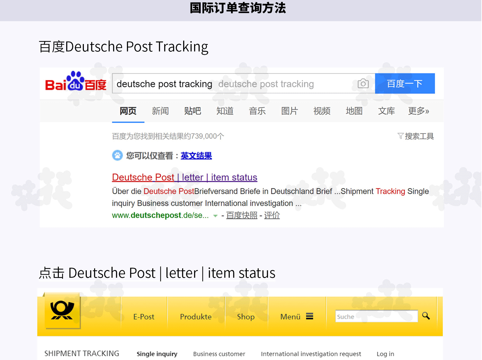Open the 英文结果 link

(x=196, y=156)
